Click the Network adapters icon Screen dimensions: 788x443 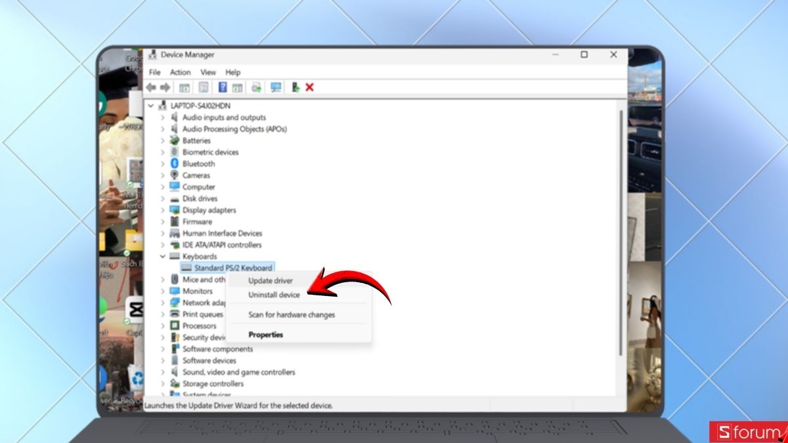(x=175, y=303)
